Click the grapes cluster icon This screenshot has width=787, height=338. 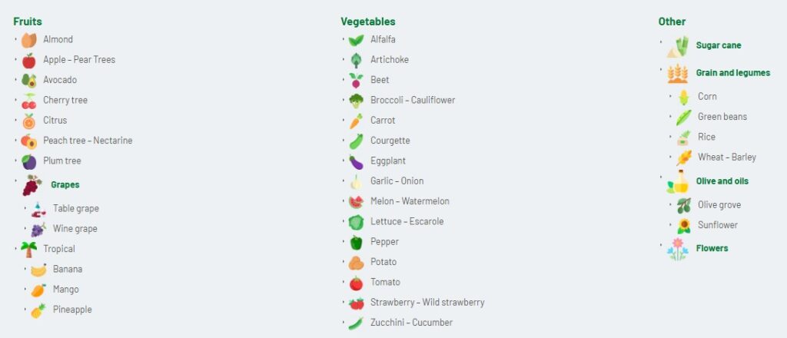(32, 184)
